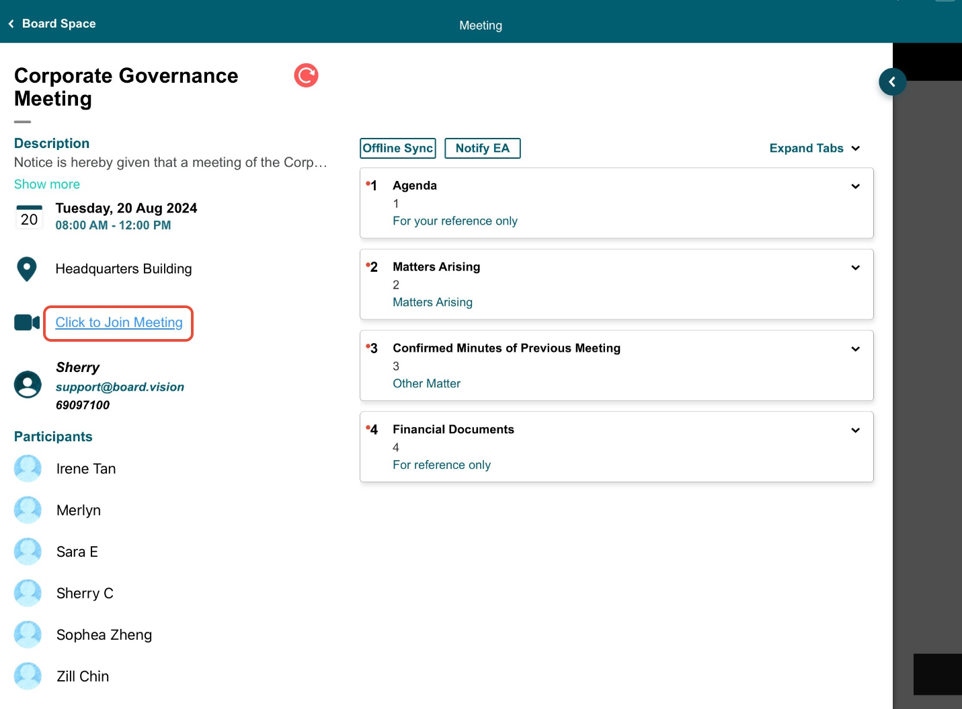Click the truncated description notice text
This screenshot has width=962, height=709.
pyautogui.click(x=171, y=162)
